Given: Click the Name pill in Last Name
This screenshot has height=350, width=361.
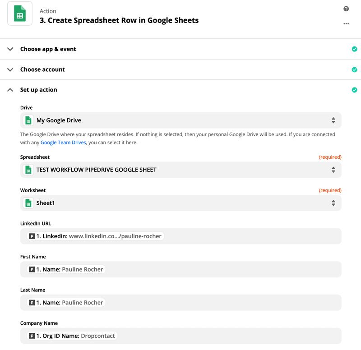Looking at the screenshot, I should click(66, 303).
